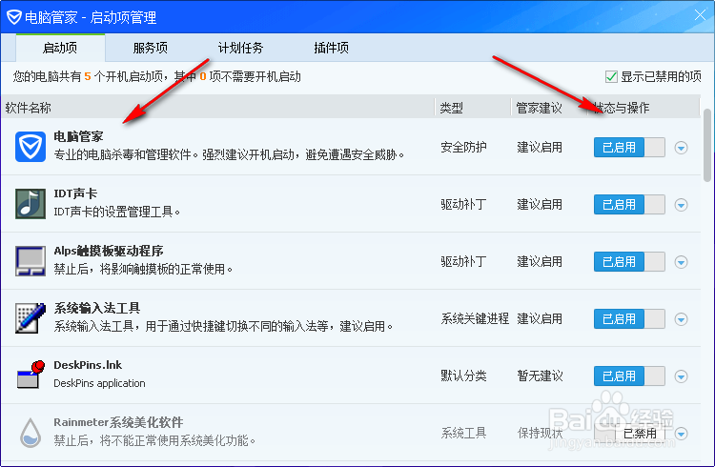Click the DeskPins.lnk title
This screenshot has width=715, height=467.
[x=88, y=365]
